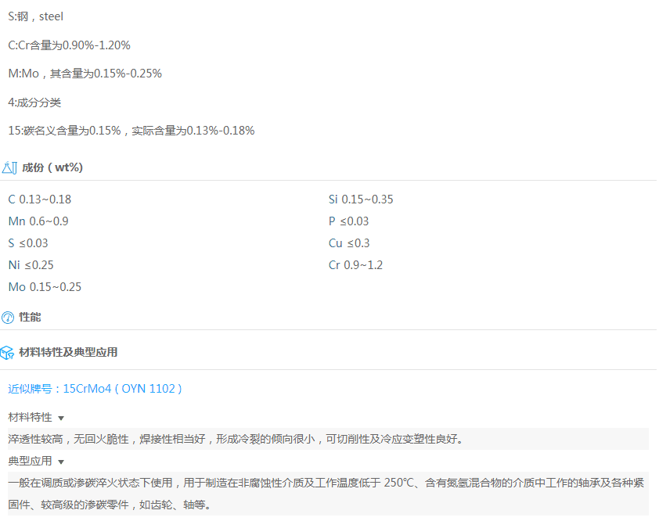
Task: Click the Si 0.15~0.35 composition entry
Action: [x=361, y=199]
